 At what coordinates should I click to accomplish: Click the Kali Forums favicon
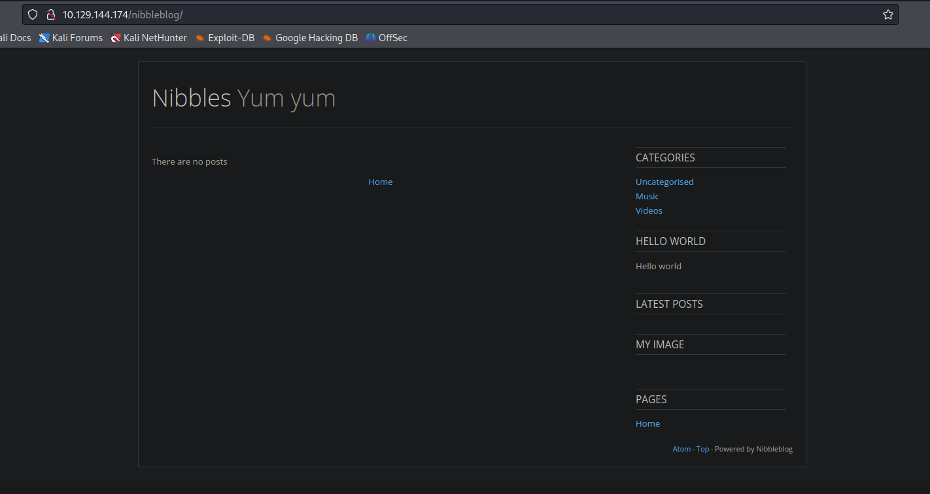[44, 38]
